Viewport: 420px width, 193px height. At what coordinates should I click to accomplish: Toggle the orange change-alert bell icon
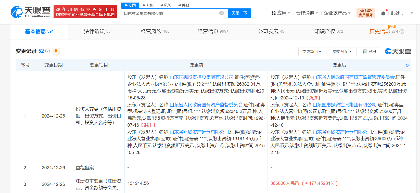pyautogui.click(x=56, y=51)
